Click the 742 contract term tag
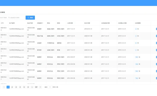Screen dimensions: 157x96 coord(137,78)
